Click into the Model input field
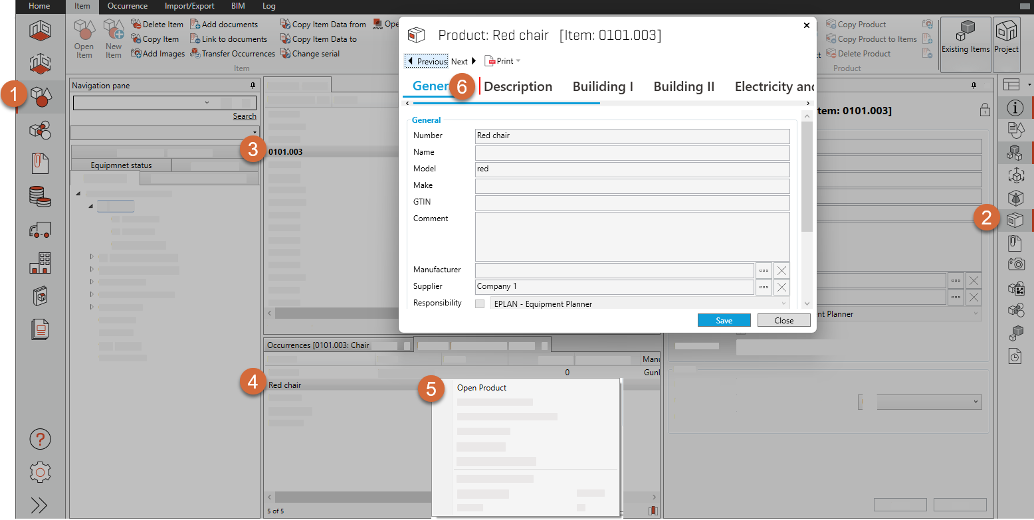Screen dimensions: 1034x520 (631, 169)
